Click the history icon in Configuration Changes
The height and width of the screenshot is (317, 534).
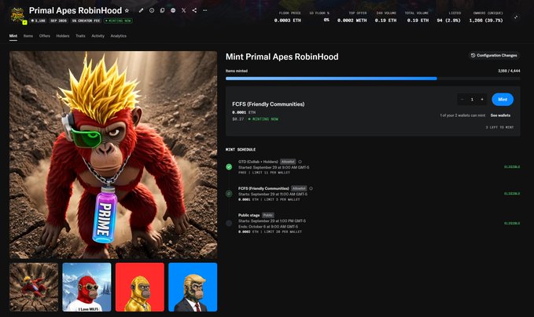[473, 56]
